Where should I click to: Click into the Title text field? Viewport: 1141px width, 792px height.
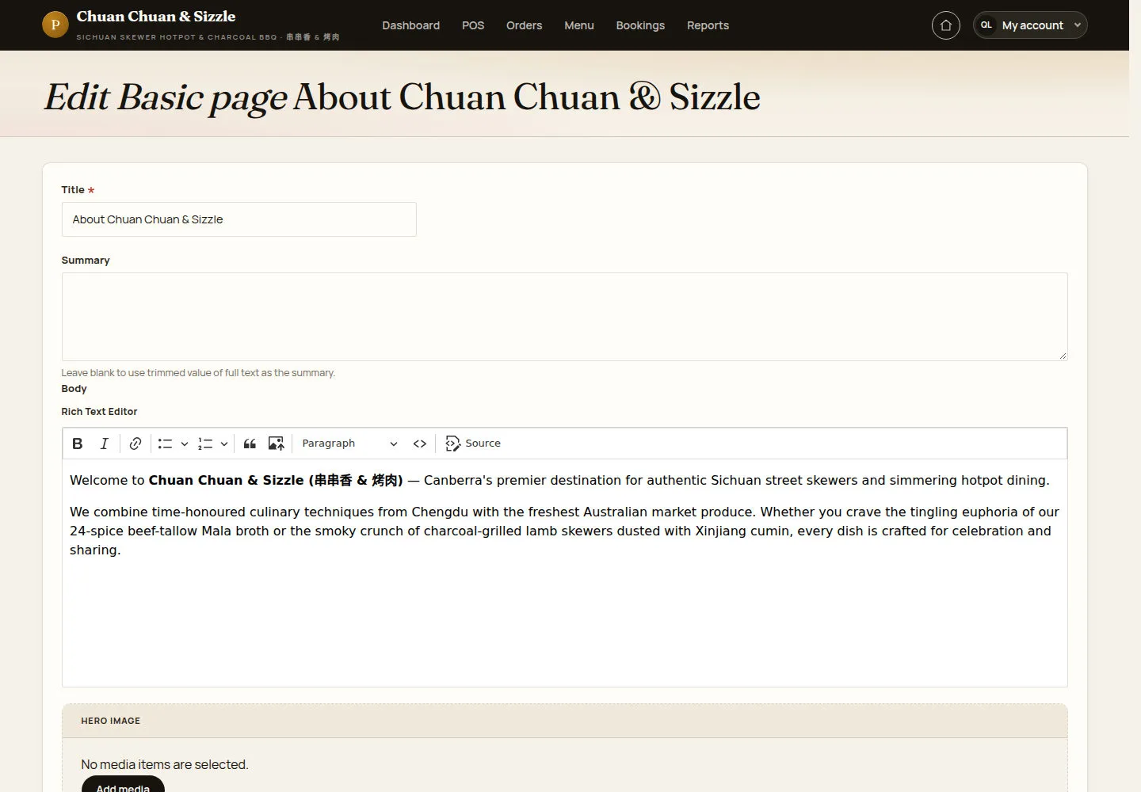[x=239, y=219]
